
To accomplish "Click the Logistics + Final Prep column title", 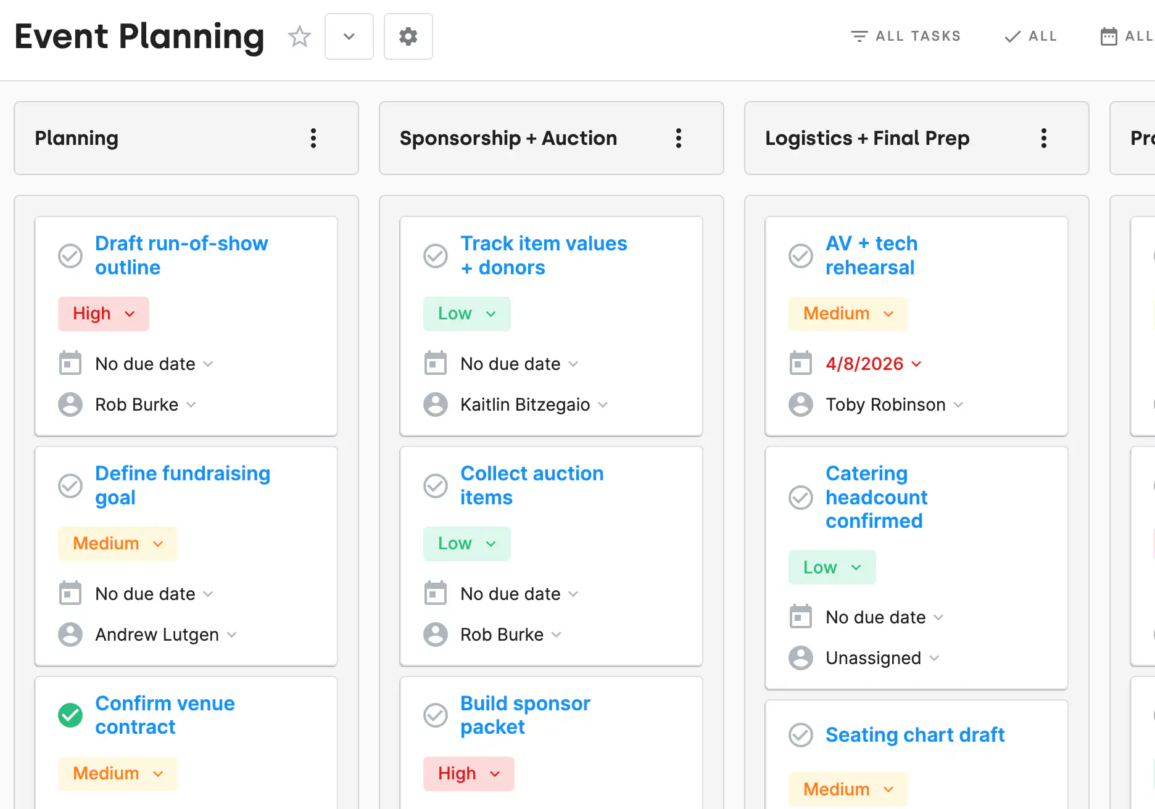I will point(867,138).
